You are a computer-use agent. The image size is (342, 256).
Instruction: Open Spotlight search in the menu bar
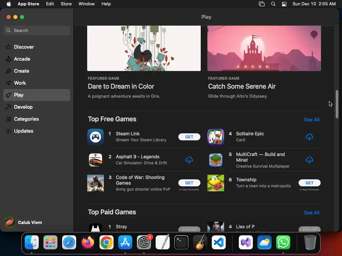(273, 4)
